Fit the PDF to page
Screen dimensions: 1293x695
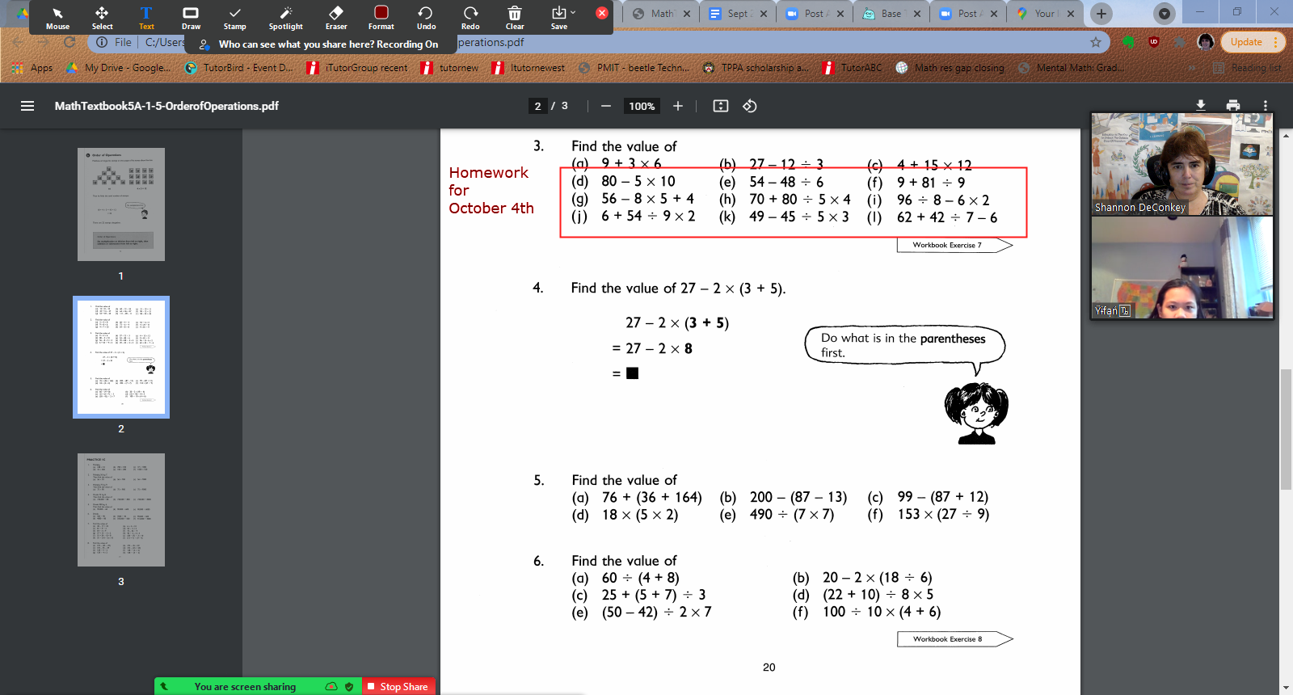721,106
